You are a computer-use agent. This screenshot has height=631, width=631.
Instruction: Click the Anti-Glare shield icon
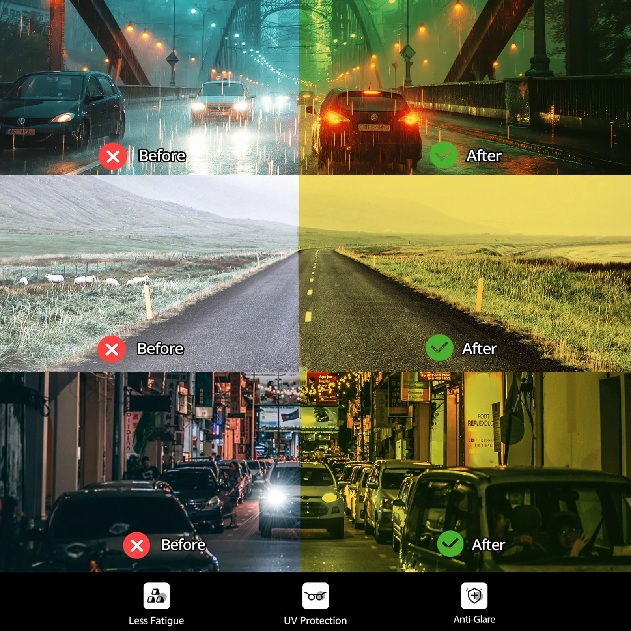pos(474,596)
